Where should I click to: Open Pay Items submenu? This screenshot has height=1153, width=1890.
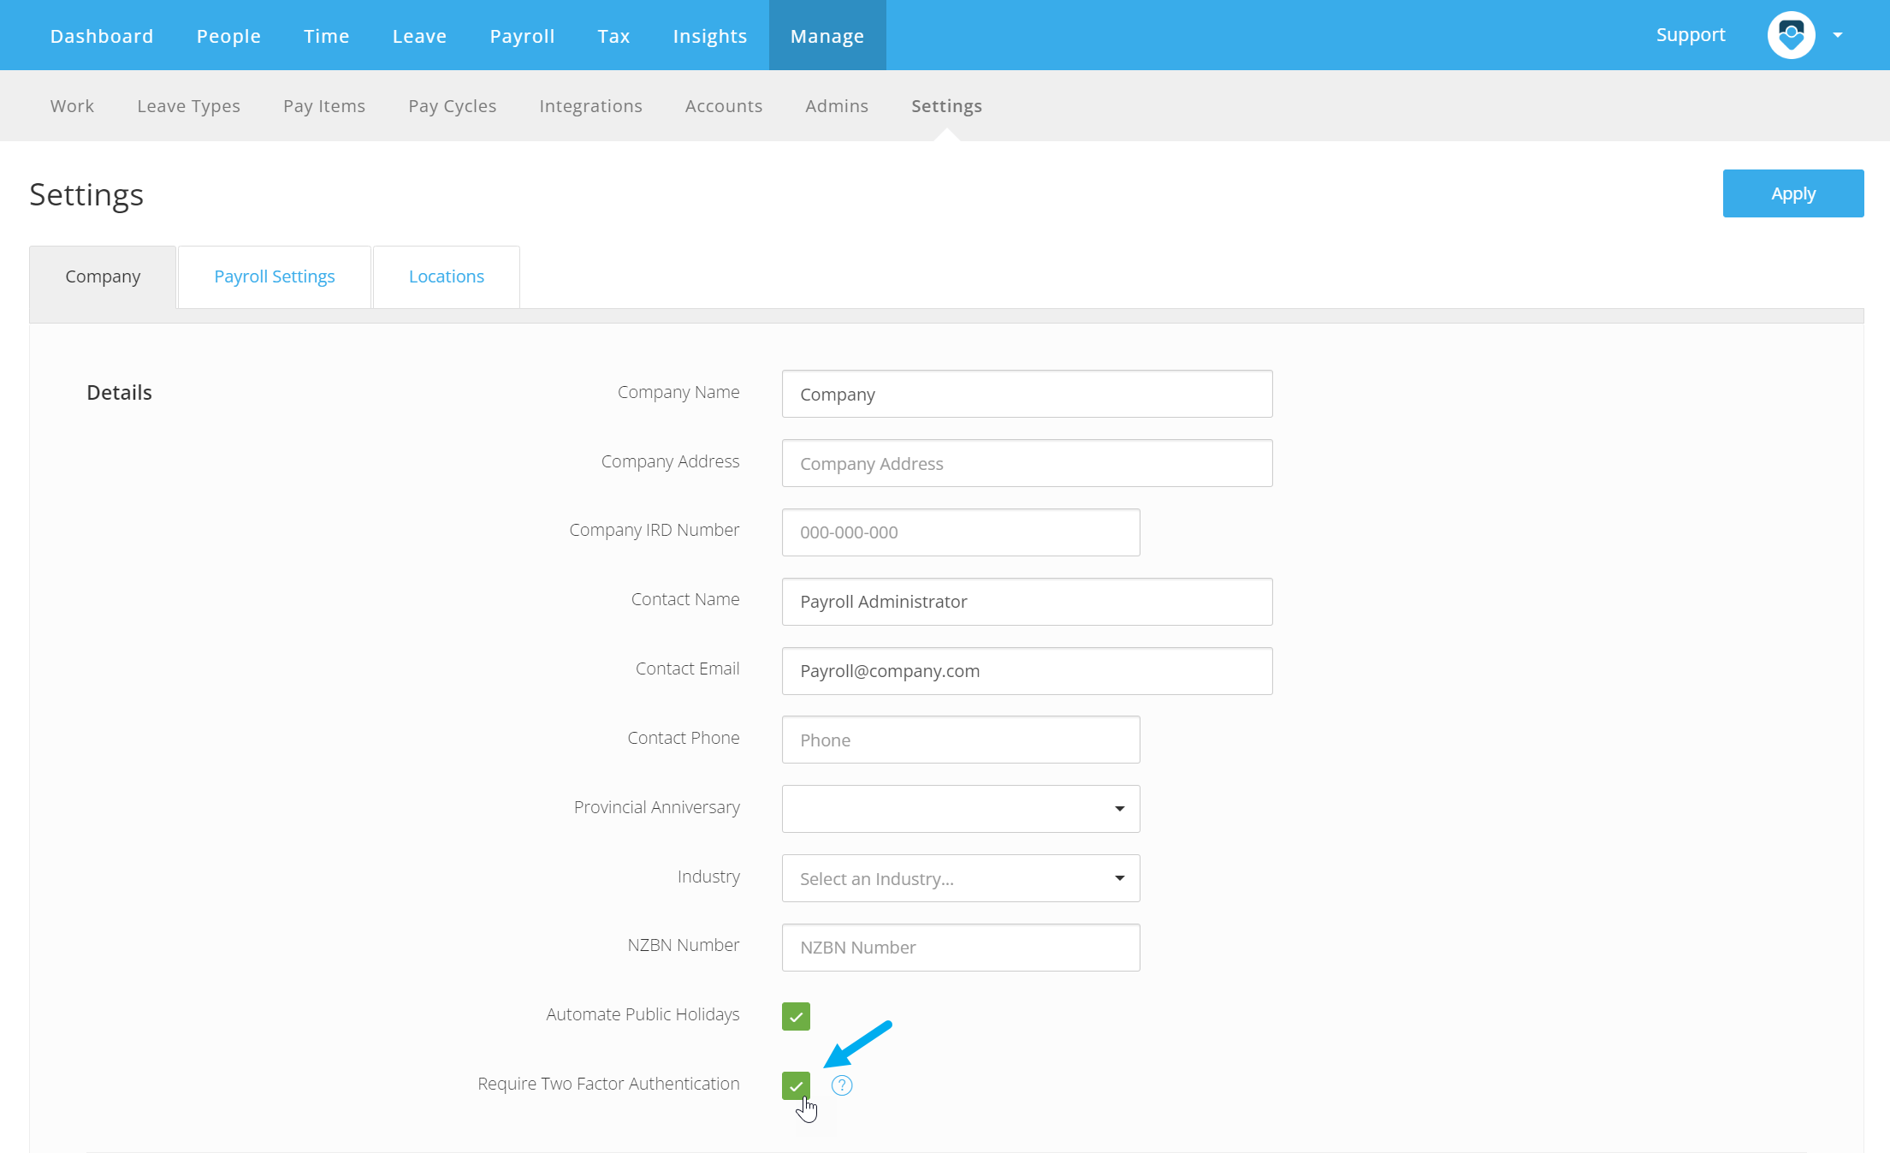pyautogui.click(x=324, y=106)
